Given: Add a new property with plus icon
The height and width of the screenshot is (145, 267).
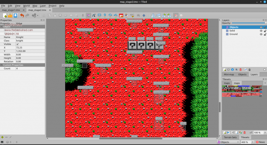Looking at the screenshot, I should 2,137.
